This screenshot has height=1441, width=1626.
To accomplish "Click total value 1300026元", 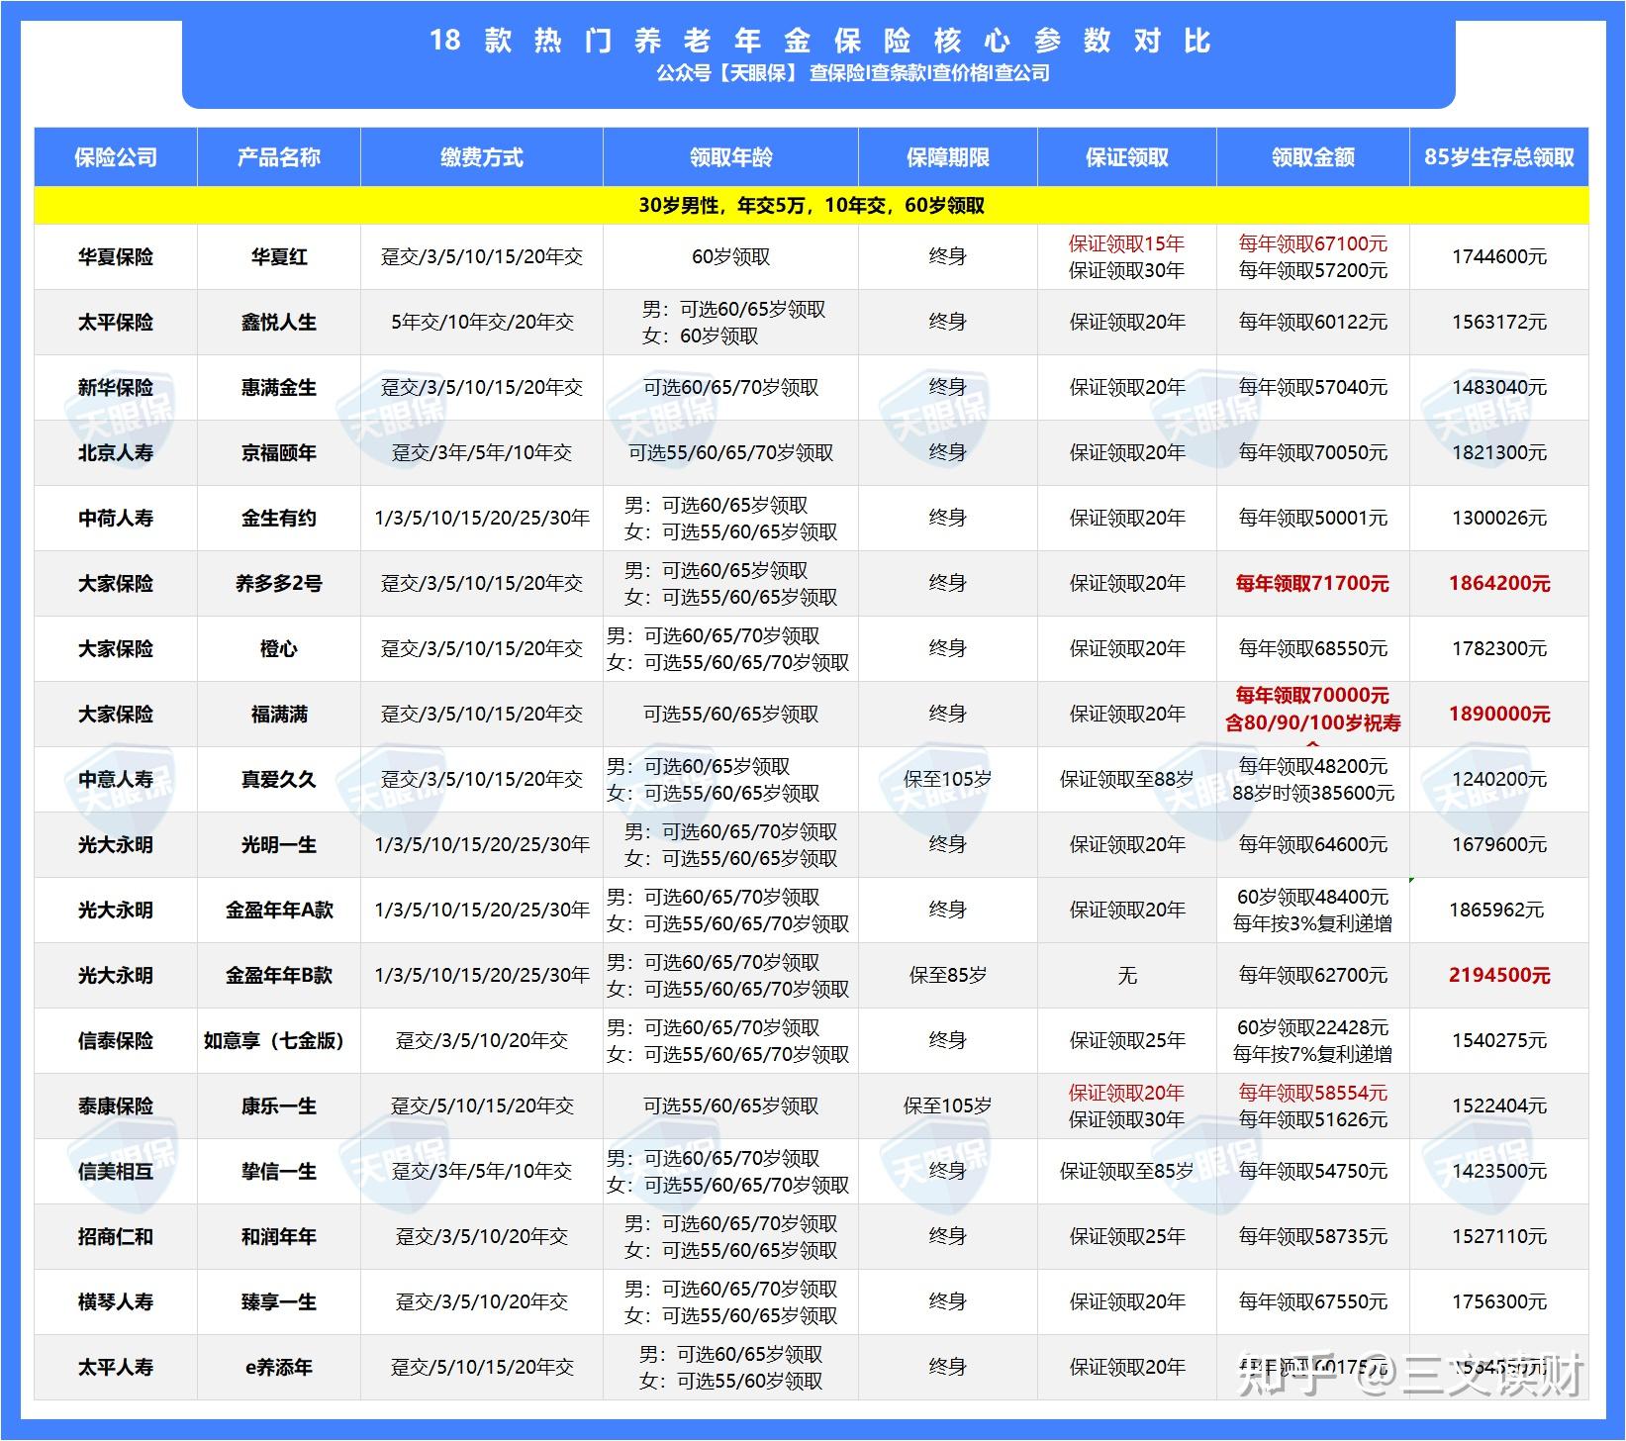I will click(1499, 519).
